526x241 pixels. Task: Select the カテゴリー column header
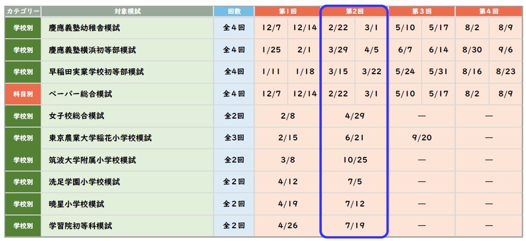pyautogui.click(x=23, y=11)
